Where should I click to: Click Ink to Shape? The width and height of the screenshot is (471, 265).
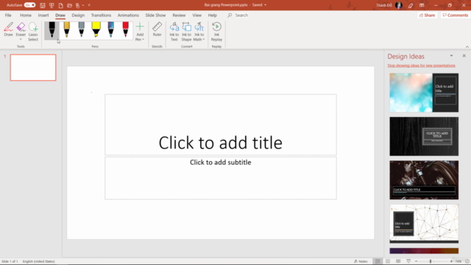click(186, 32)
